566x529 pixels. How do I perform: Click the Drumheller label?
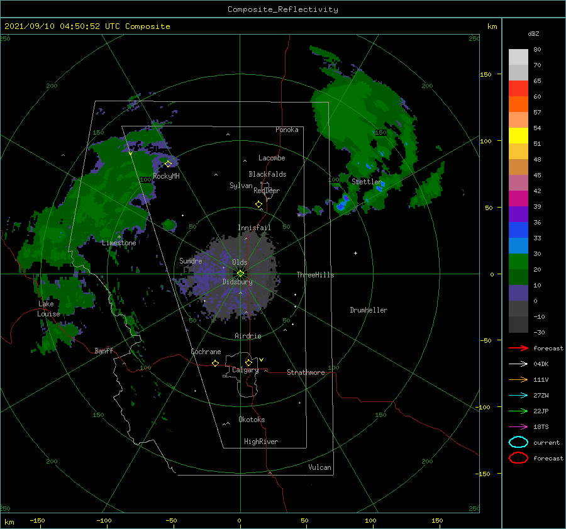pos(369,310)
